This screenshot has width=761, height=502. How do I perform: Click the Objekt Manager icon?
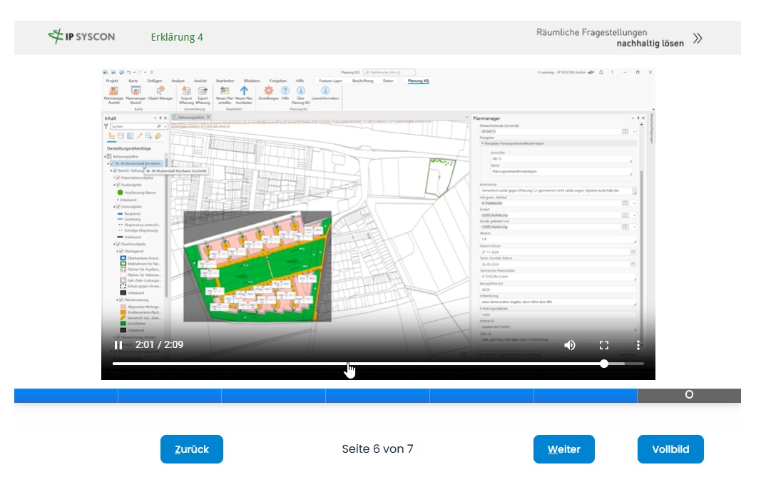160,91
